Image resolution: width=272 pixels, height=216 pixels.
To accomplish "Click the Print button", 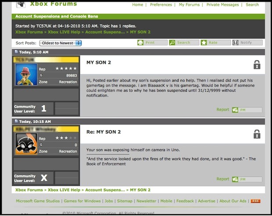I will click(153, 43).
